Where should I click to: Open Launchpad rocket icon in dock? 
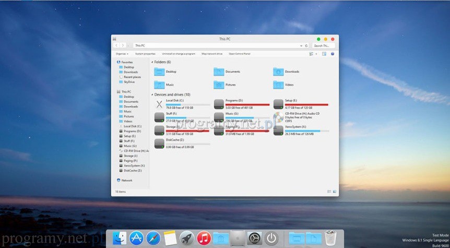pyautogui.click(x=187, y=238)
